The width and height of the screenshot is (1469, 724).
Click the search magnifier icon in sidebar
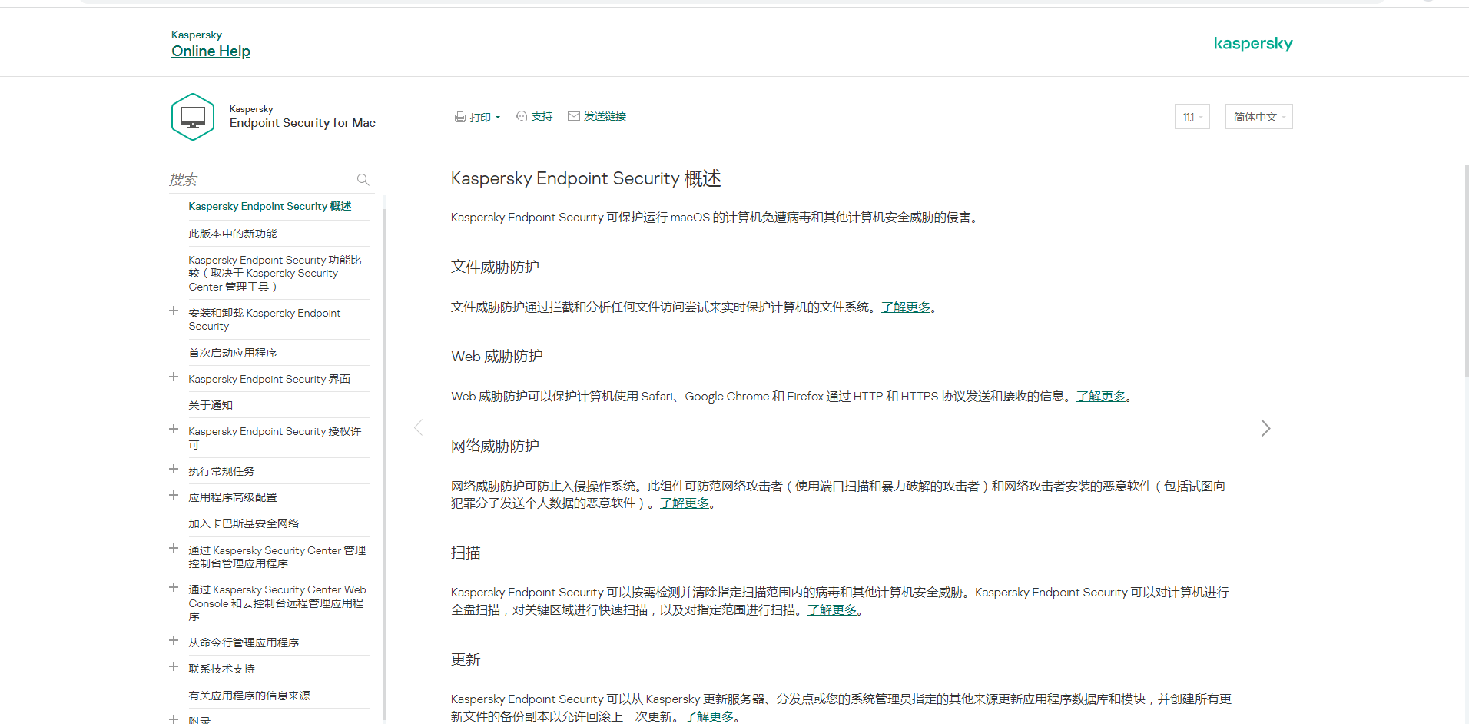[x=363, y=180]
